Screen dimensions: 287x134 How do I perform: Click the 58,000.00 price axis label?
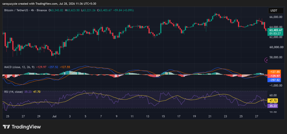coord(276,57)
